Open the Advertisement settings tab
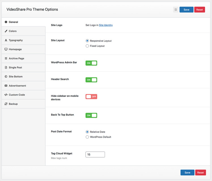 click(x=17, y=86)
